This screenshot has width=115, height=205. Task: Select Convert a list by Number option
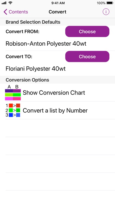60,110
